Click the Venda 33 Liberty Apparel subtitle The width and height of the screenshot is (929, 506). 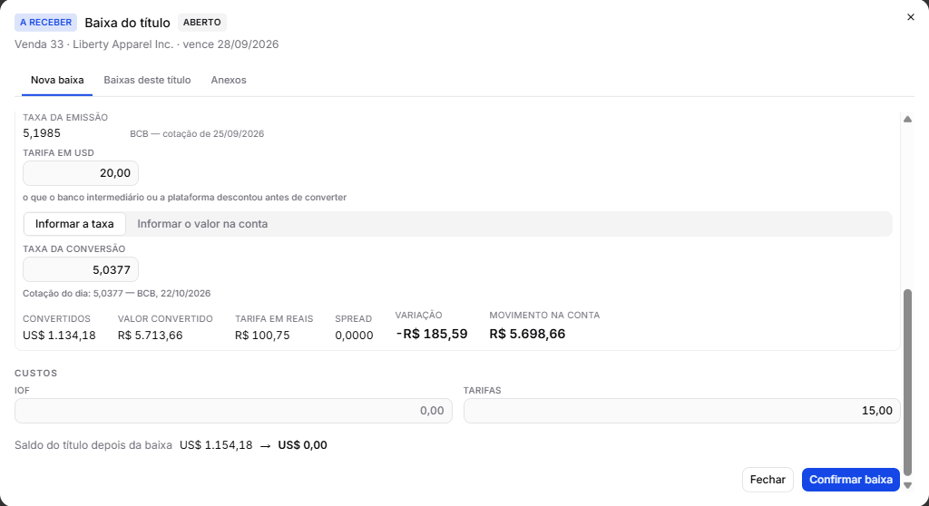point(146,44)
